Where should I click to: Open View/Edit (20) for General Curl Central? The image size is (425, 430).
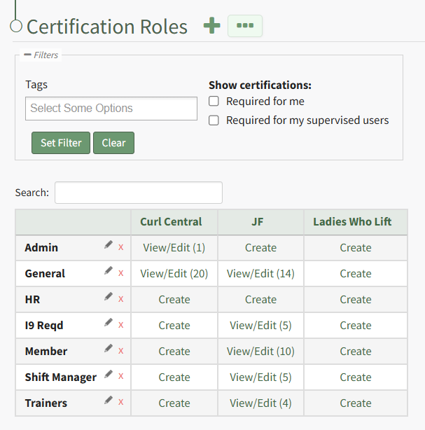point(174,274)
